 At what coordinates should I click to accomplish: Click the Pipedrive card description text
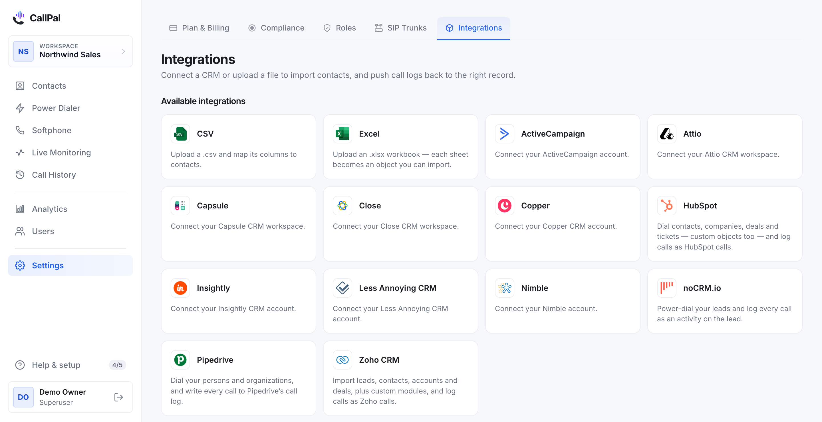234,391
